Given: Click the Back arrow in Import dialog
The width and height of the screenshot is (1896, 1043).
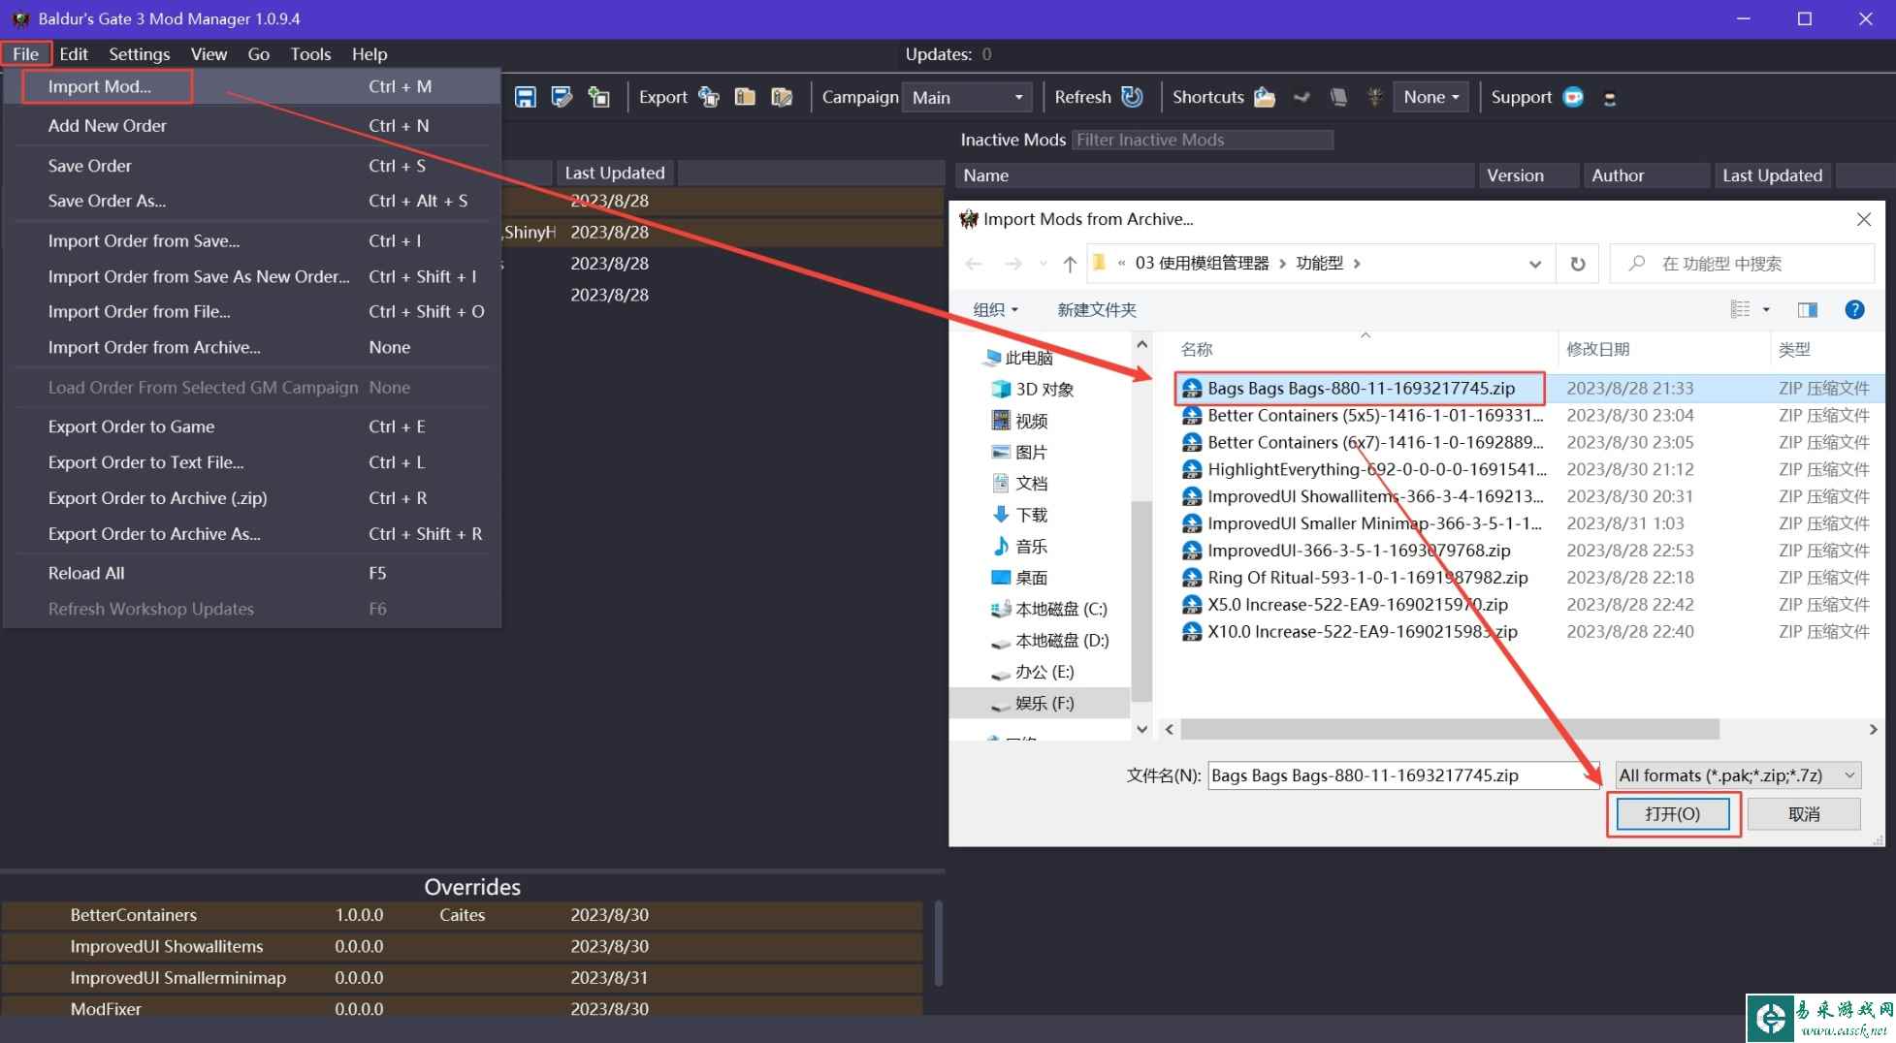Looking at the screenshot, I should pos(974,264).
